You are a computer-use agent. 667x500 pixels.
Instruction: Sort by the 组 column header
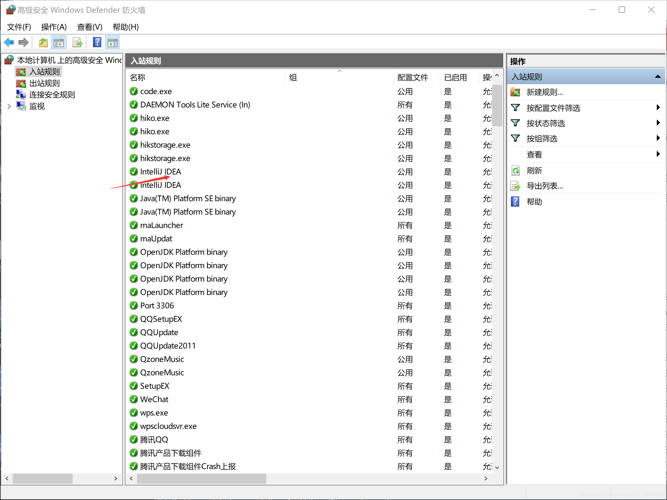coord(339,77)
